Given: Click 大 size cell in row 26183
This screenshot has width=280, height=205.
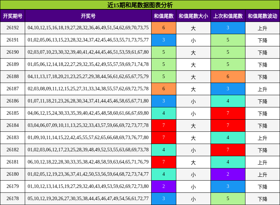Looking at the screenshot, I should point(193,138).
